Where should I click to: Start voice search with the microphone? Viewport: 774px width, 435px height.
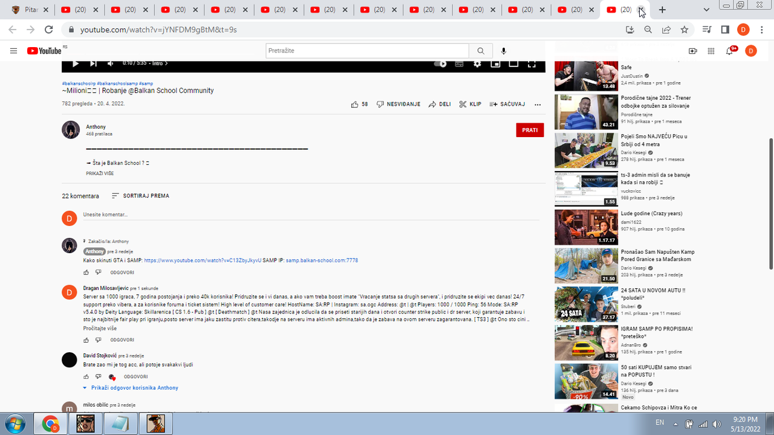(x=504, y=51)
